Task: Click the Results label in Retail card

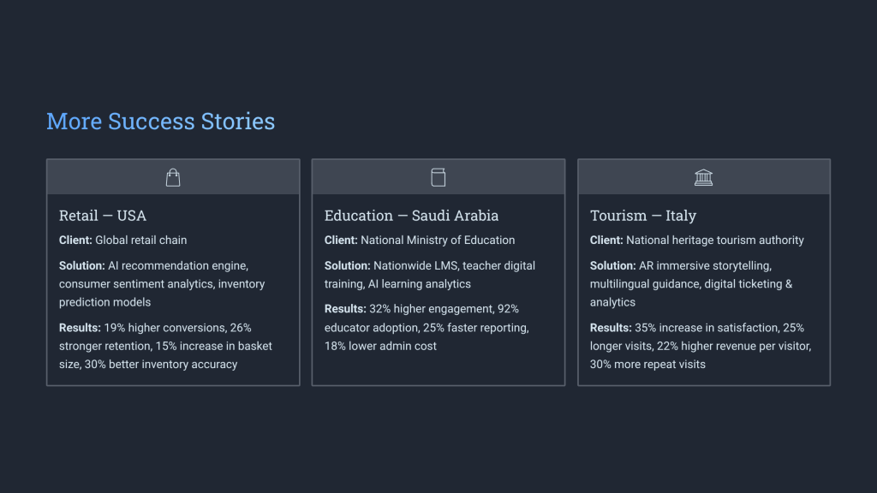Action: coord(80,328)
